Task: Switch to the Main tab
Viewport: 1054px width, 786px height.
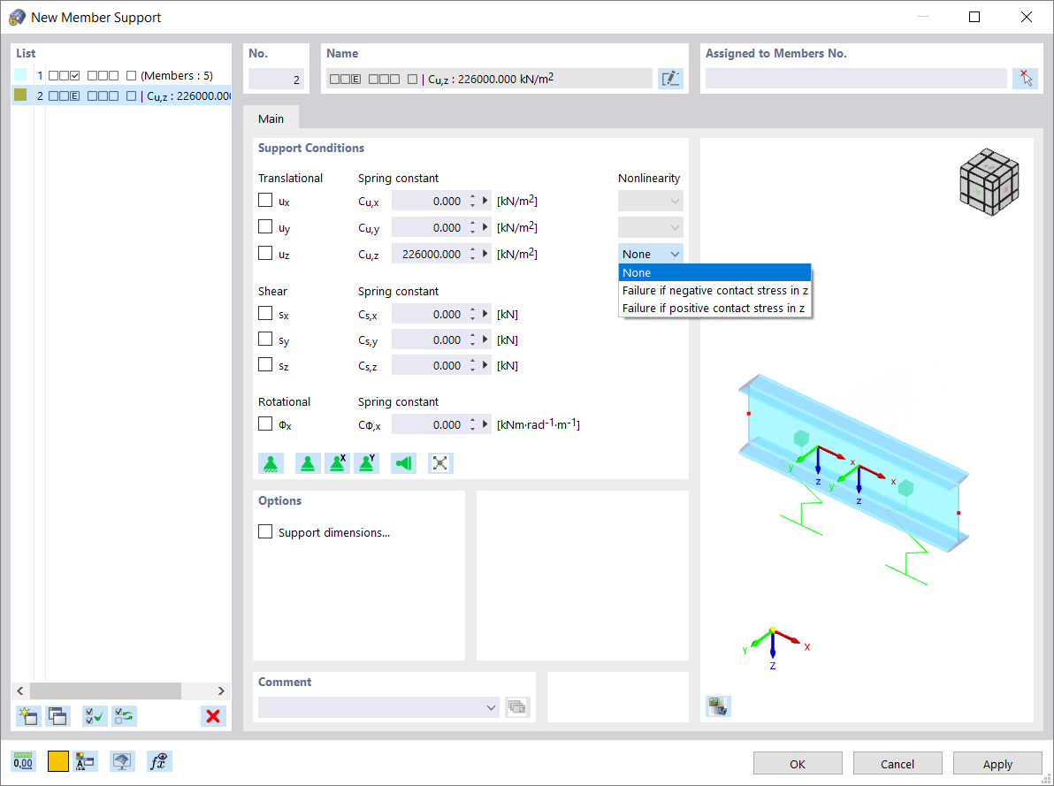Action: tap(271, 118)
